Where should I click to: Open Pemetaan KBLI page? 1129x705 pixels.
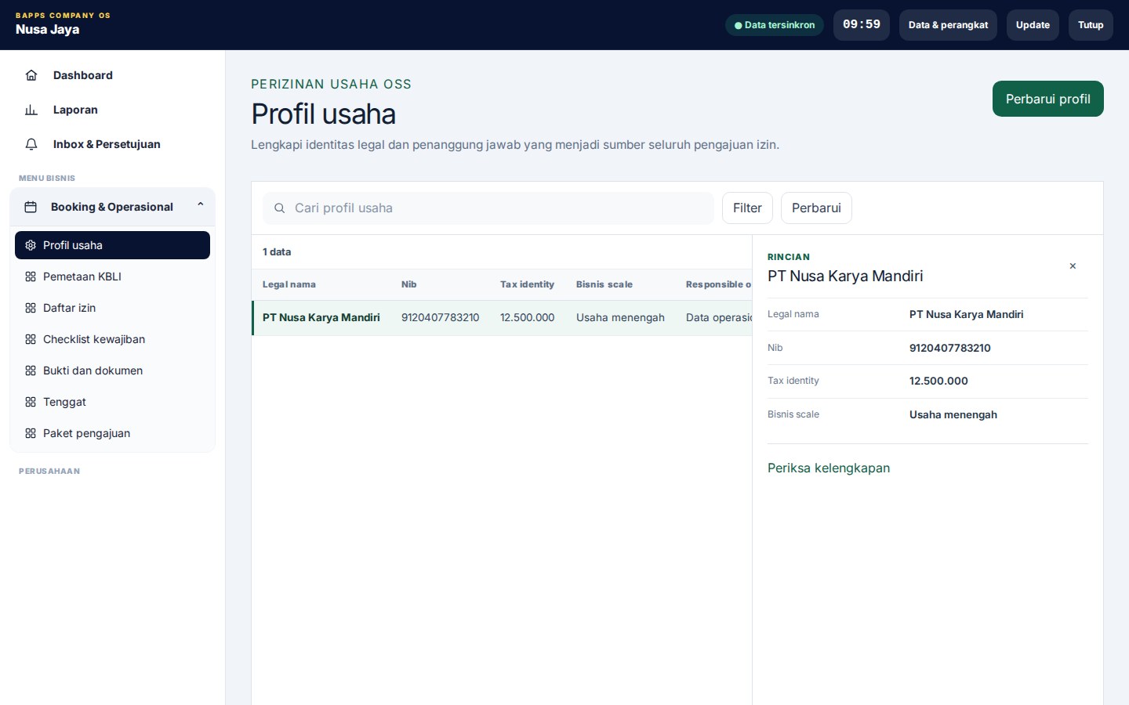pos(112,277)
